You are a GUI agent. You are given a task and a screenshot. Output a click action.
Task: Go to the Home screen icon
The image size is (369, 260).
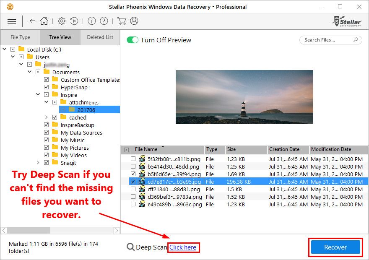click(44, 21)
